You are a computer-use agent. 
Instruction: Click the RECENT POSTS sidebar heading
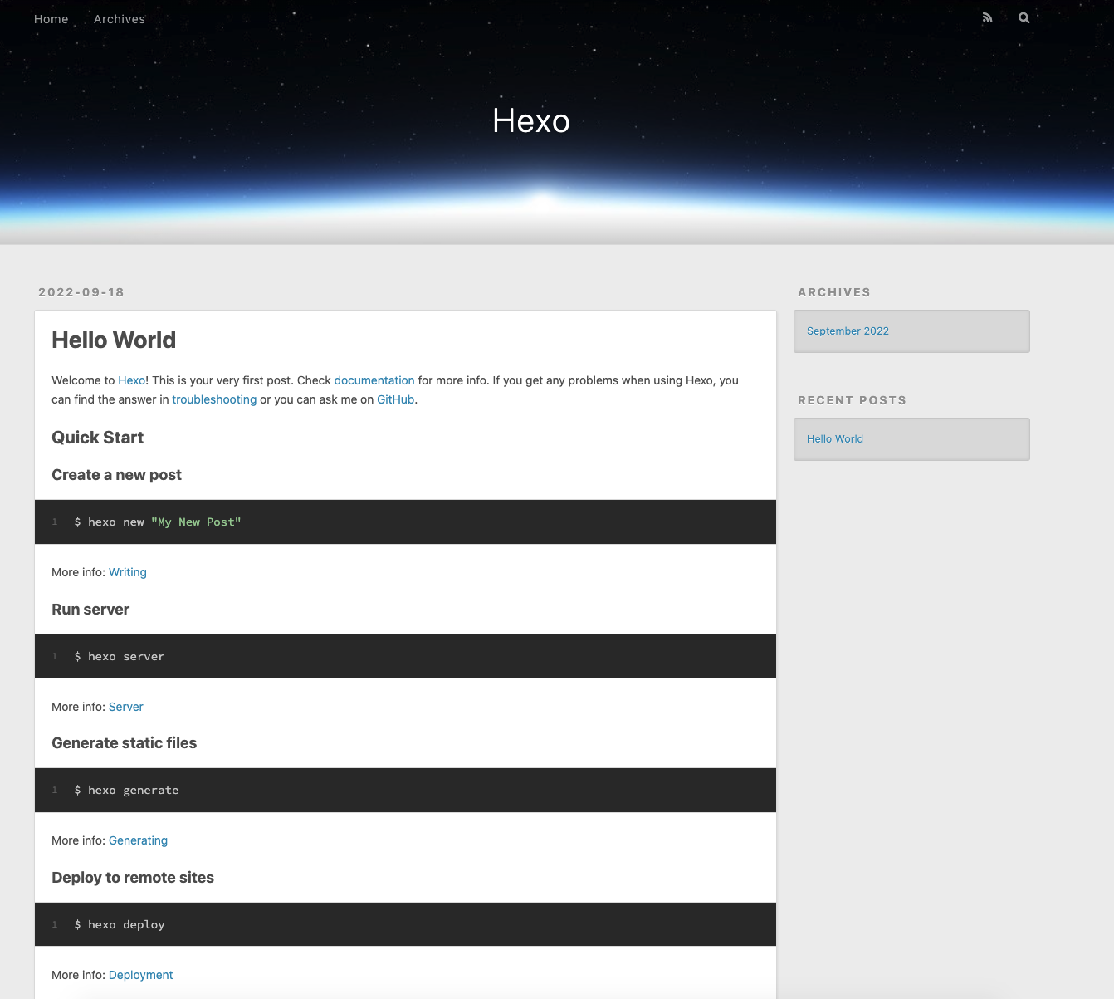[x=852, y=400]
